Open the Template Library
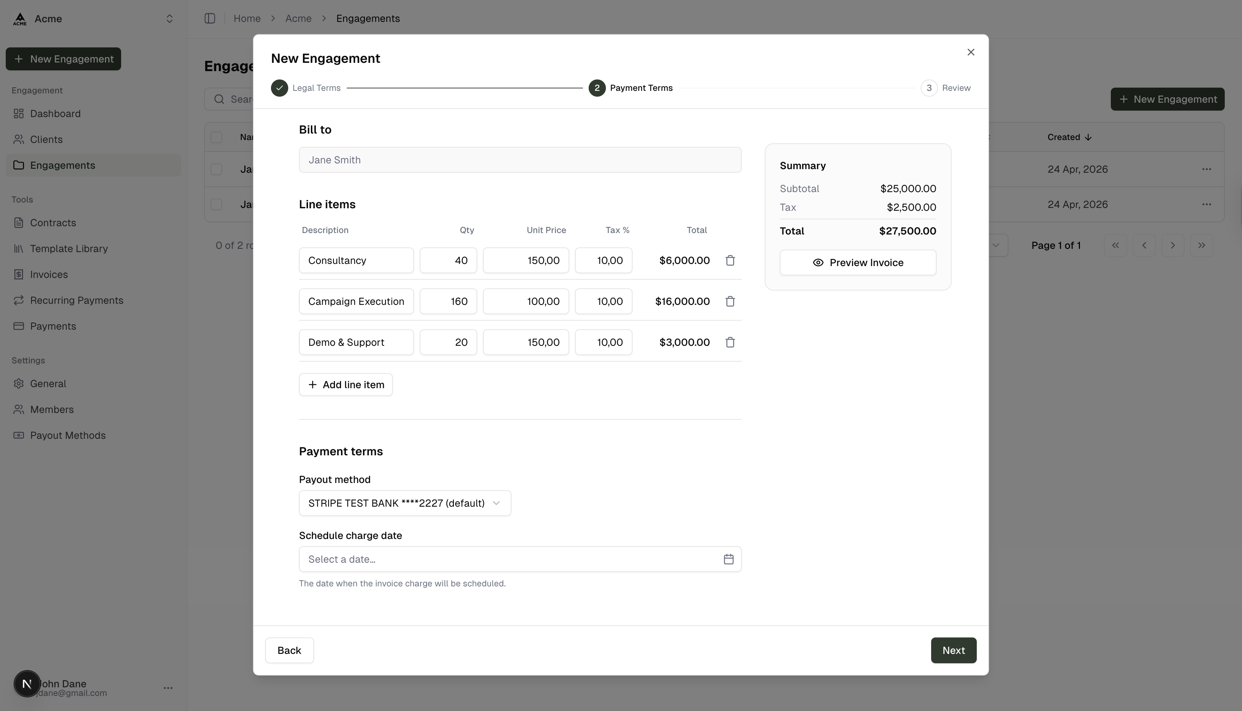The image size is (1242, 711). [93, 248]
